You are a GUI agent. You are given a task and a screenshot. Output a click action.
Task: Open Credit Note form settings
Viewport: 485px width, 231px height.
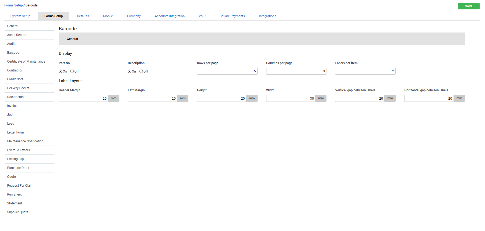tap(29, 79)
